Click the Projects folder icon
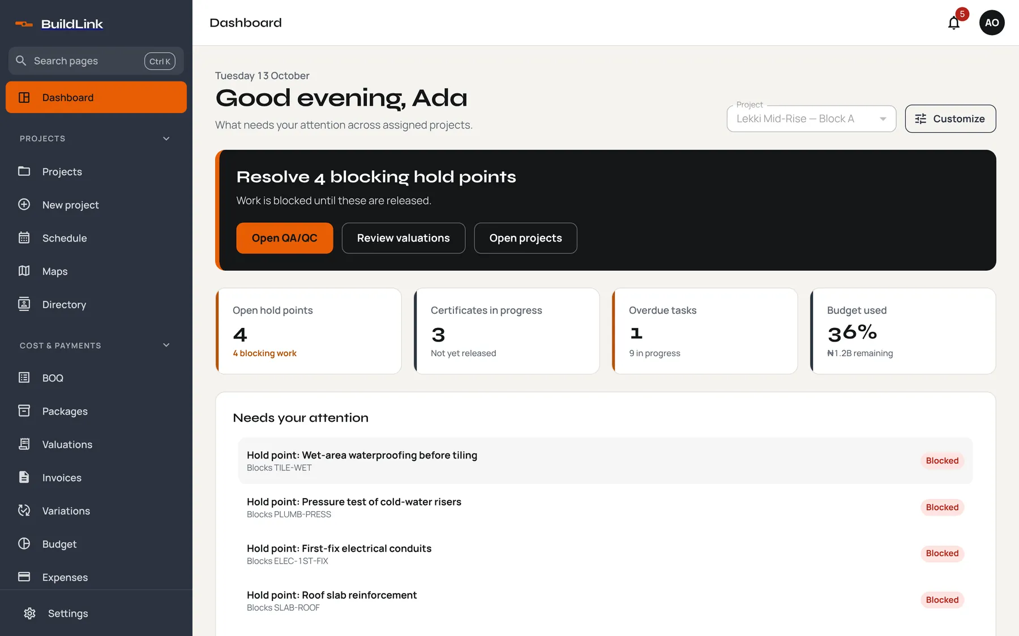The width and height of the screenshot is (1019, 636). [24, 171]
